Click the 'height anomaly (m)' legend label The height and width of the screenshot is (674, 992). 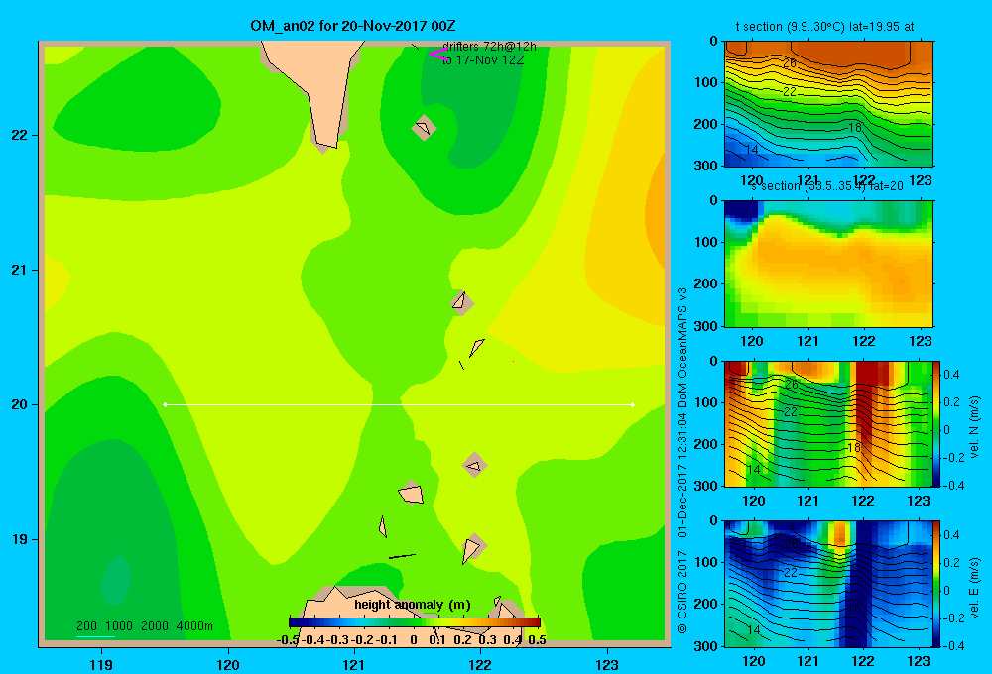coord(413,605)
